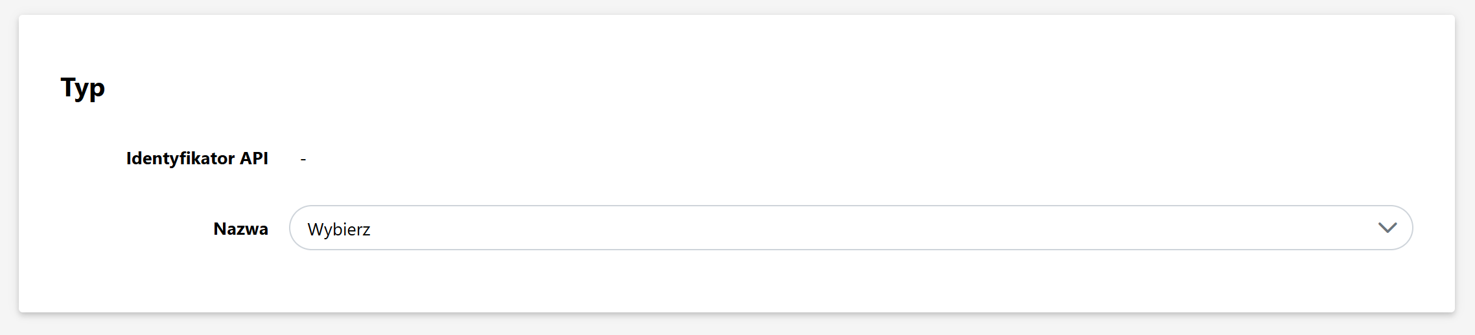The width and height of the screenshot is (1475, 335).
Task: Toggle the Nazwa list with the chevron
Action: coord(1387,228)
